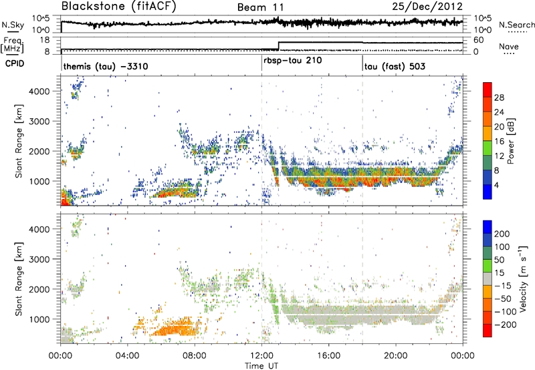Click the '04:00' time tick label

pyautogui.click(x=128, y=356)
